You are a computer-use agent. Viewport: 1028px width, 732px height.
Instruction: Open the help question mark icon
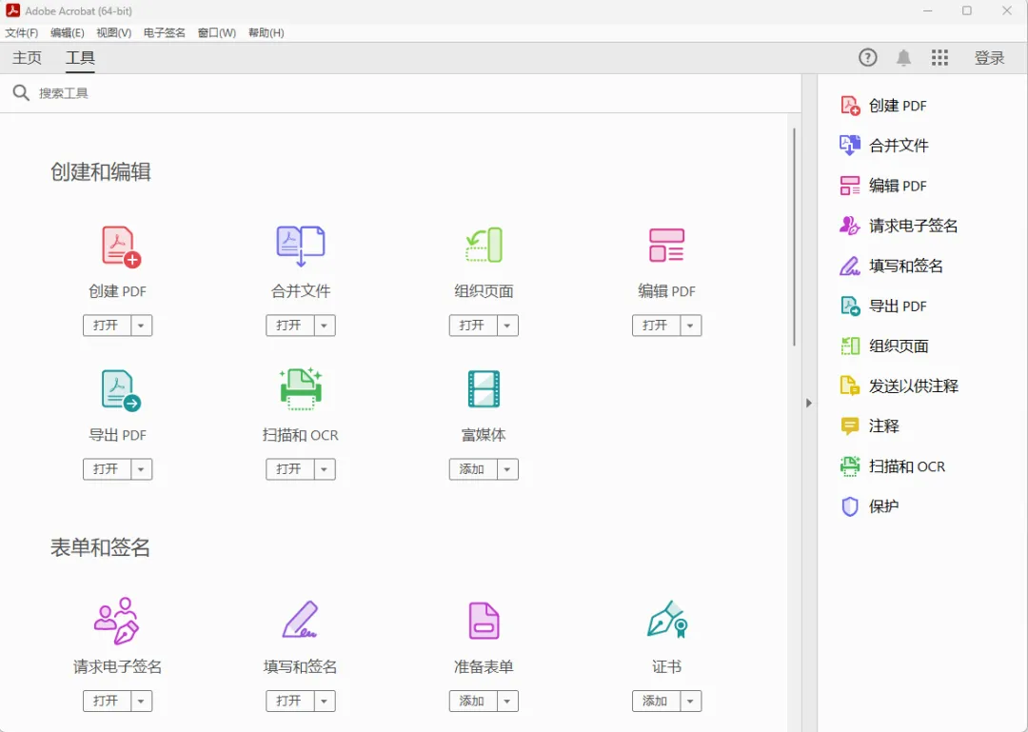(867, 58)
